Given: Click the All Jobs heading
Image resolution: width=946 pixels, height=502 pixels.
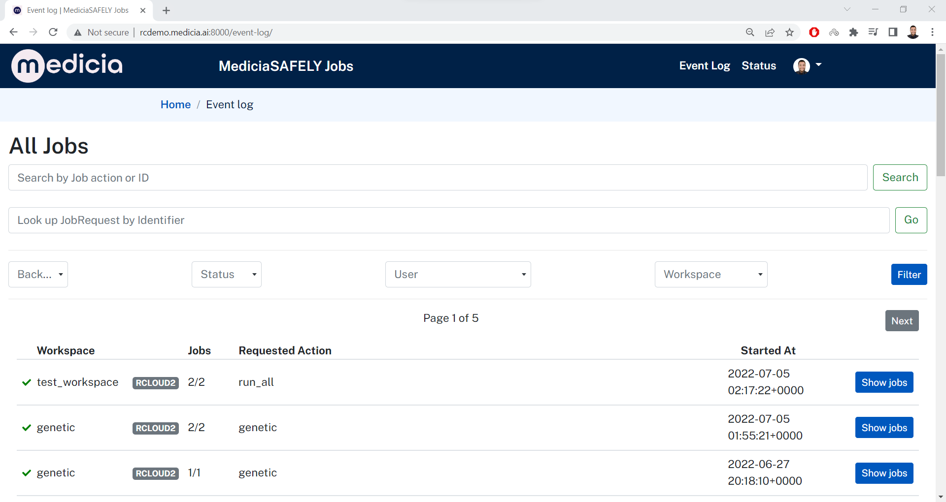Looking at the screenshot, I should point(49,146).
